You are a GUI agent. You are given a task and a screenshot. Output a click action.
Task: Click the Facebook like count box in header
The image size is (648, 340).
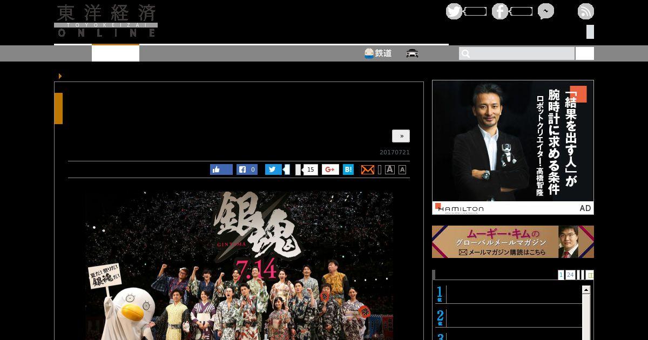(x=522, y=11)
